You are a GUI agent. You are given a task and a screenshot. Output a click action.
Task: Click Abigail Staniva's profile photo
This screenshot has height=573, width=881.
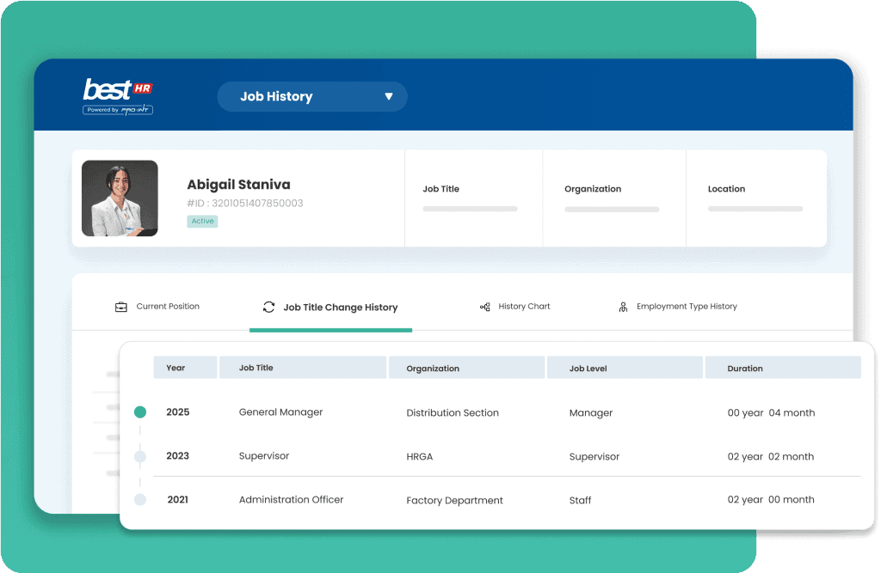(120, 198)
